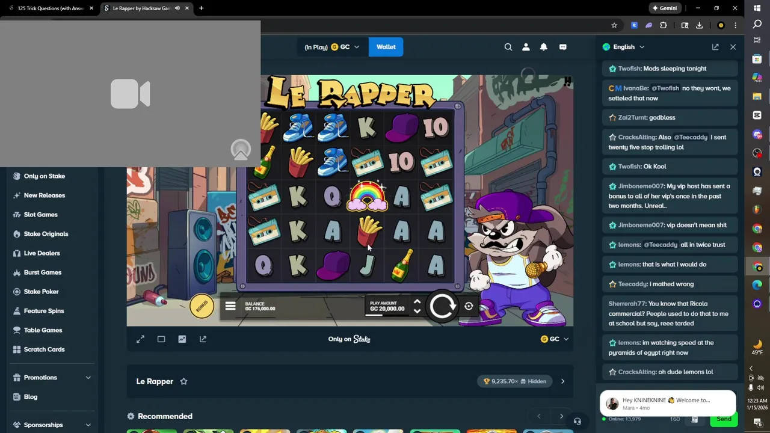The image size is (770, 433).
Task: Bookmark this page with the star
Action: (x=614, y=25)
